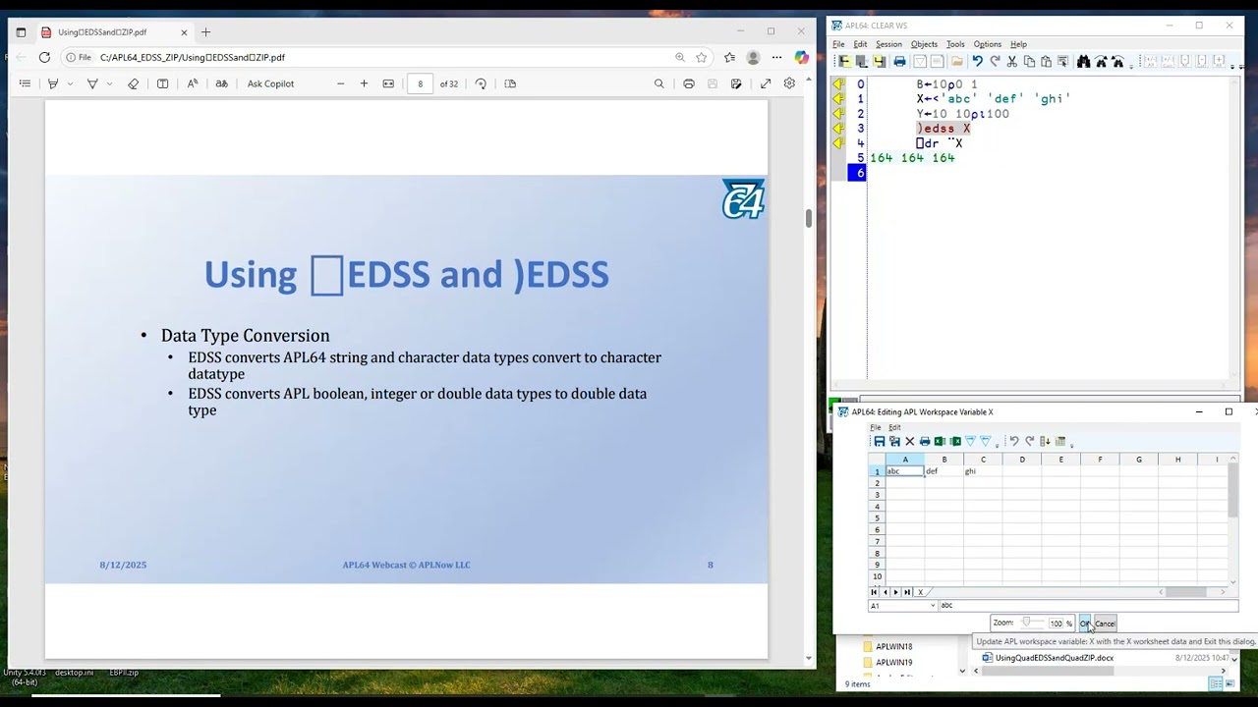This screenshot has height=707, width=1258.
Task: Click the read aloud icon in PDF toolbar
Action: click(x=192, y=83)
